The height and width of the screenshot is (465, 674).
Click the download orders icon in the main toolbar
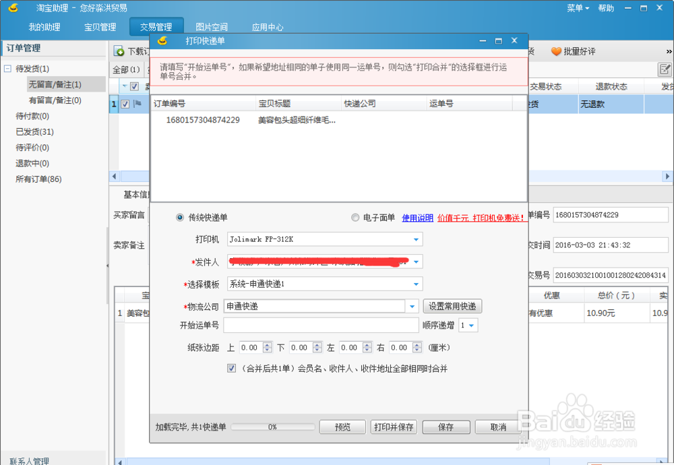click(x=119, y=51)
